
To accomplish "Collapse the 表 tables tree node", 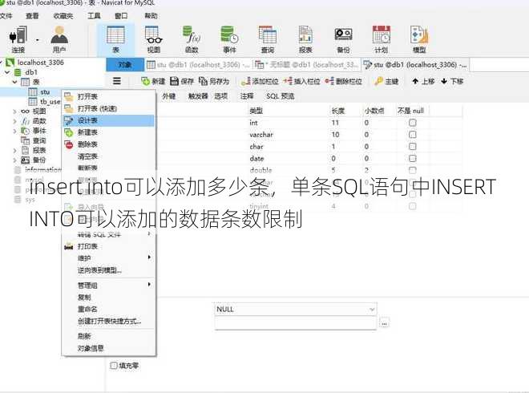I will coord(15,82).
